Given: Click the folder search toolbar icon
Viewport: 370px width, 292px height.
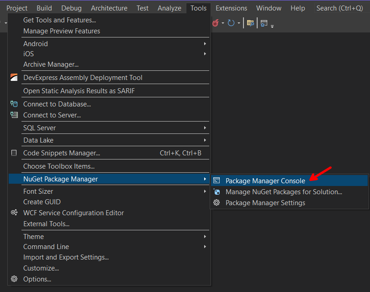Looking at the screenshot, I should click(250, 23).
